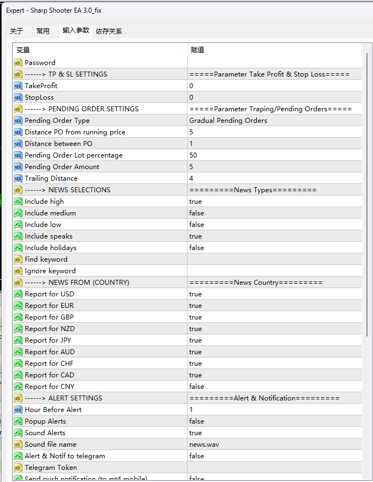Click the integer icon beside Hour Before Alert
The height and width of the screenshot is (482, 373).
click(18, 410)
